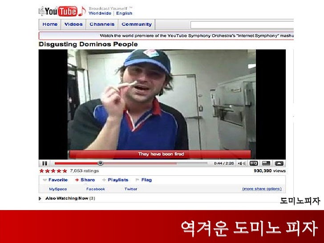324x243 pixels.
Task: Click the YouTube Symphony Orchestra announcement banner
Action: (166, 36)
